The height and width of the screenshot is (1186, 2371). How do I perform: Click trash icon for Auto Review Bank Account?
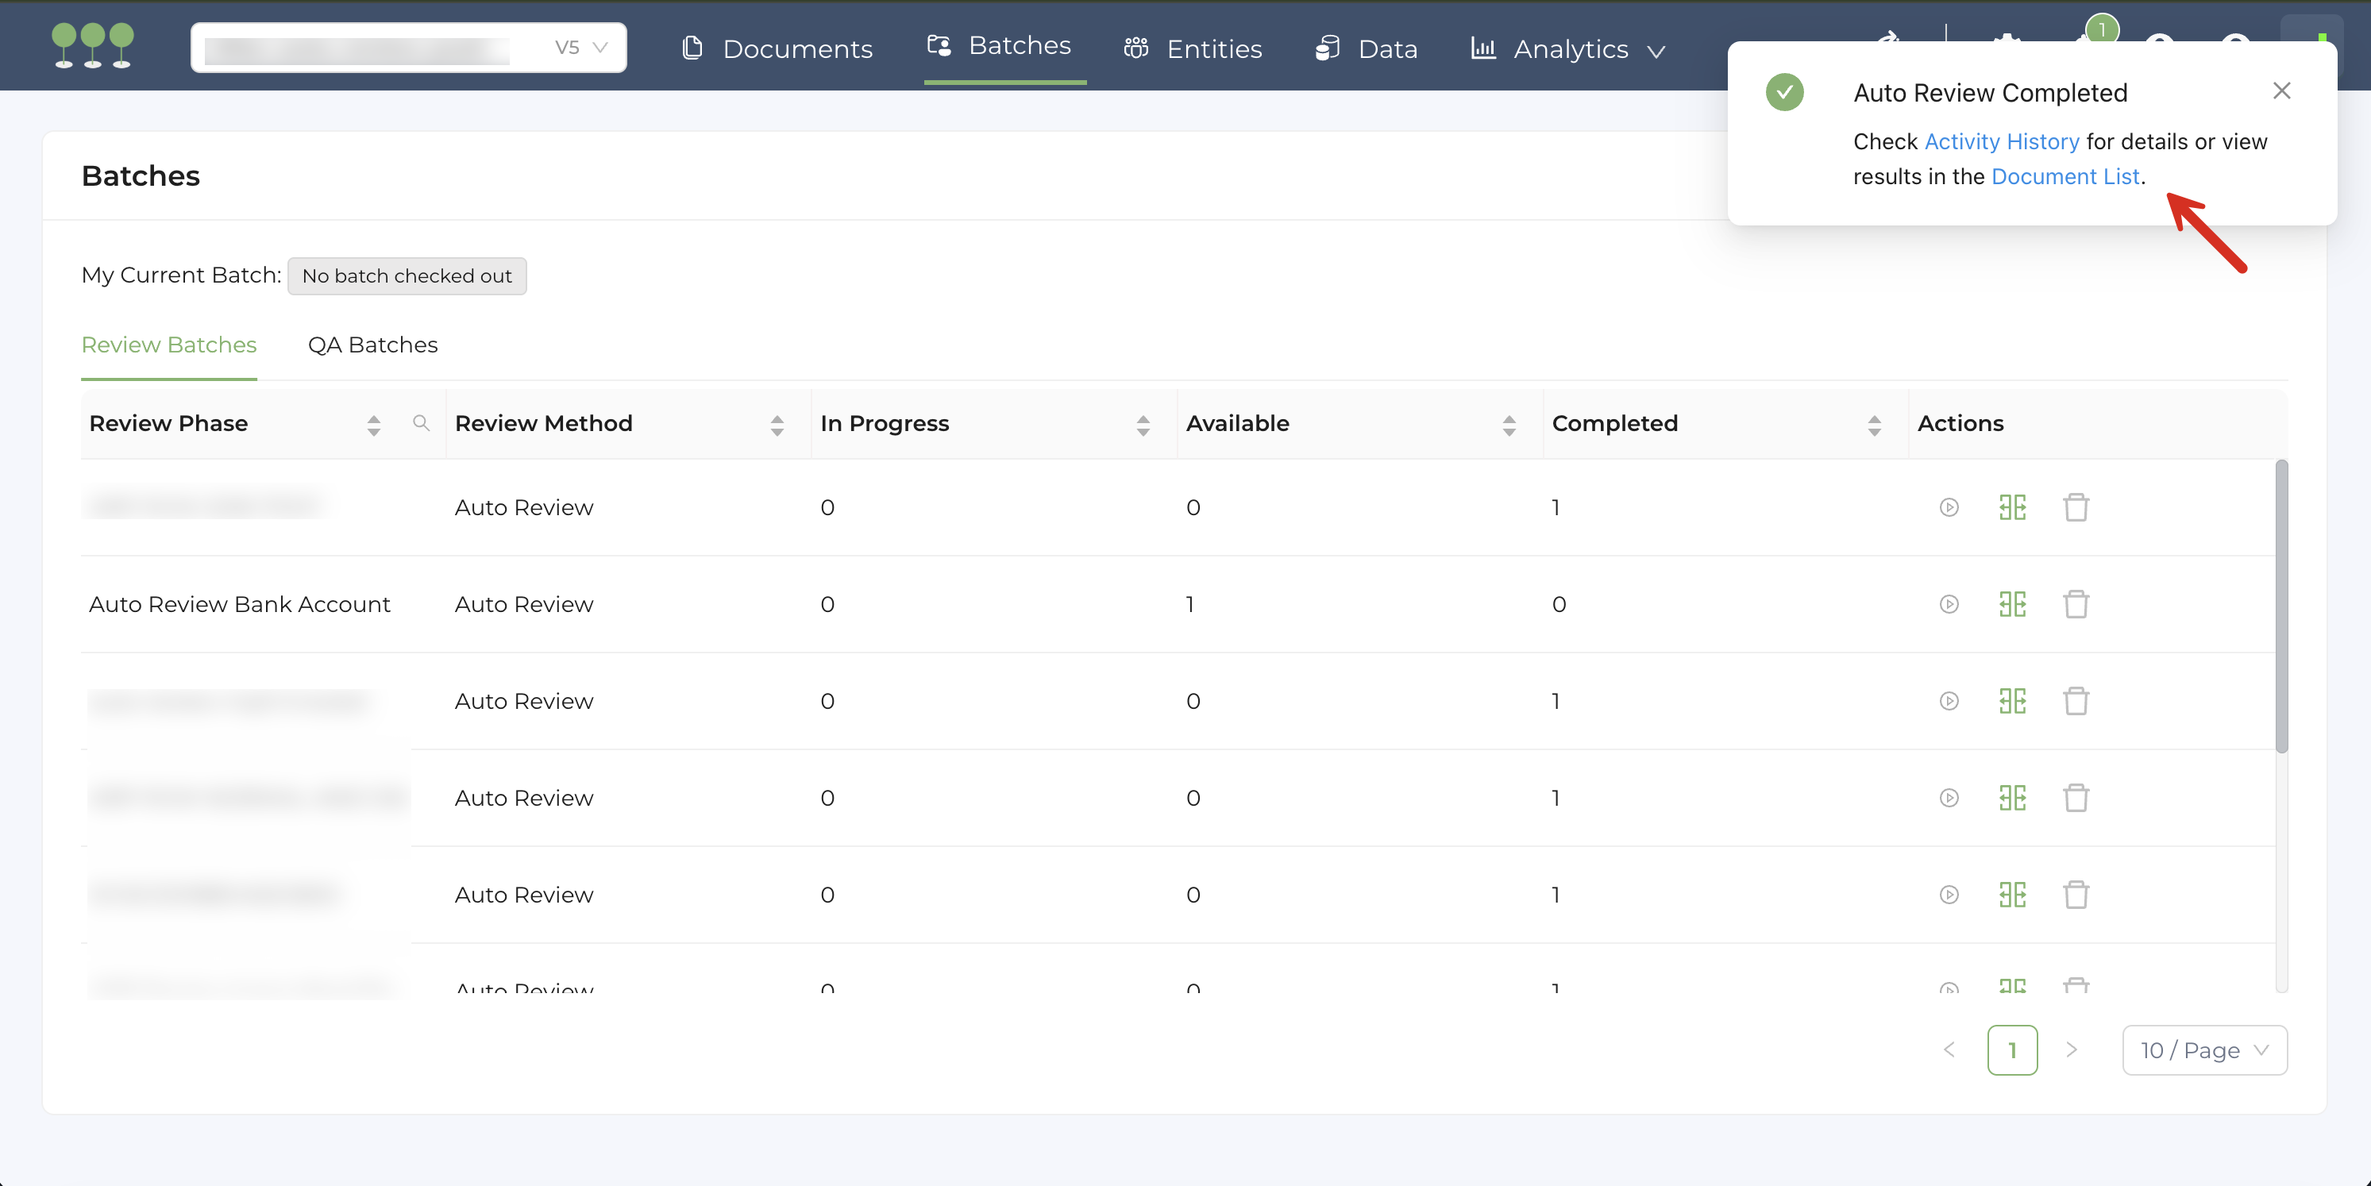tap(2076, 604)
